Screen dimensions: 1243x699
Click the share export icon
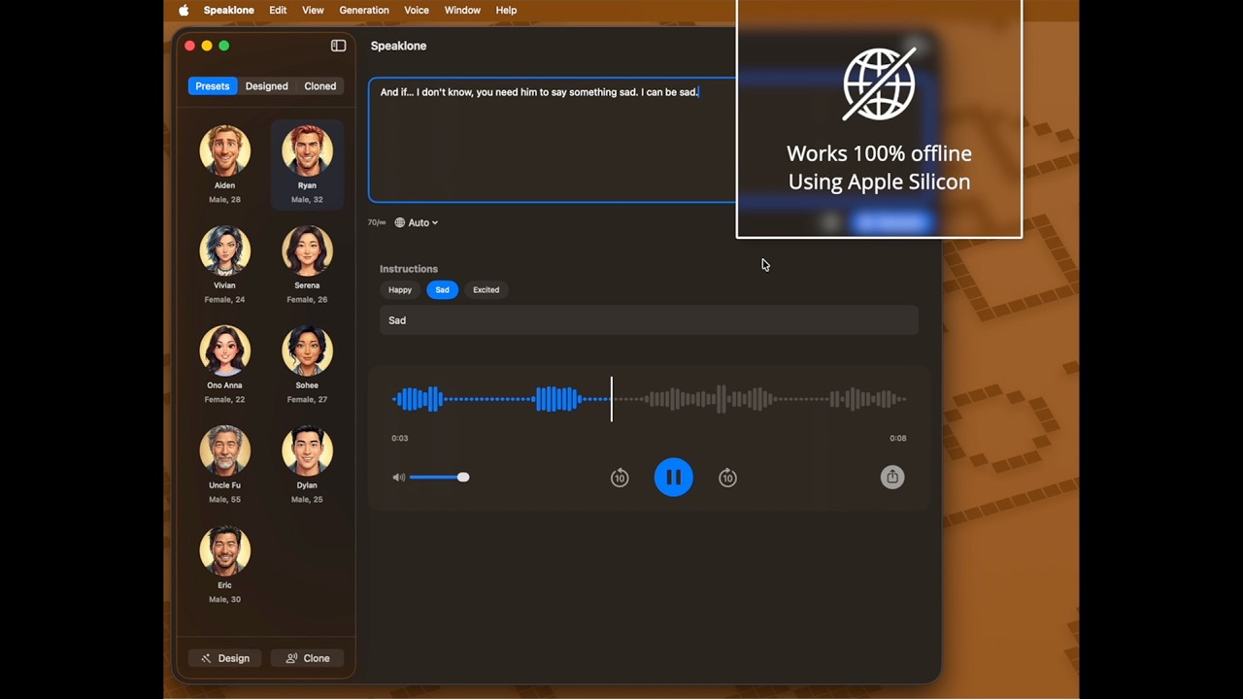pos(892,477)
